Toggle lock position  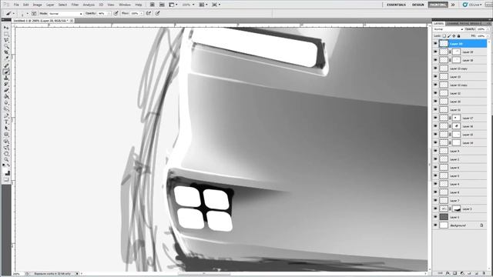[x=454, y=36]
